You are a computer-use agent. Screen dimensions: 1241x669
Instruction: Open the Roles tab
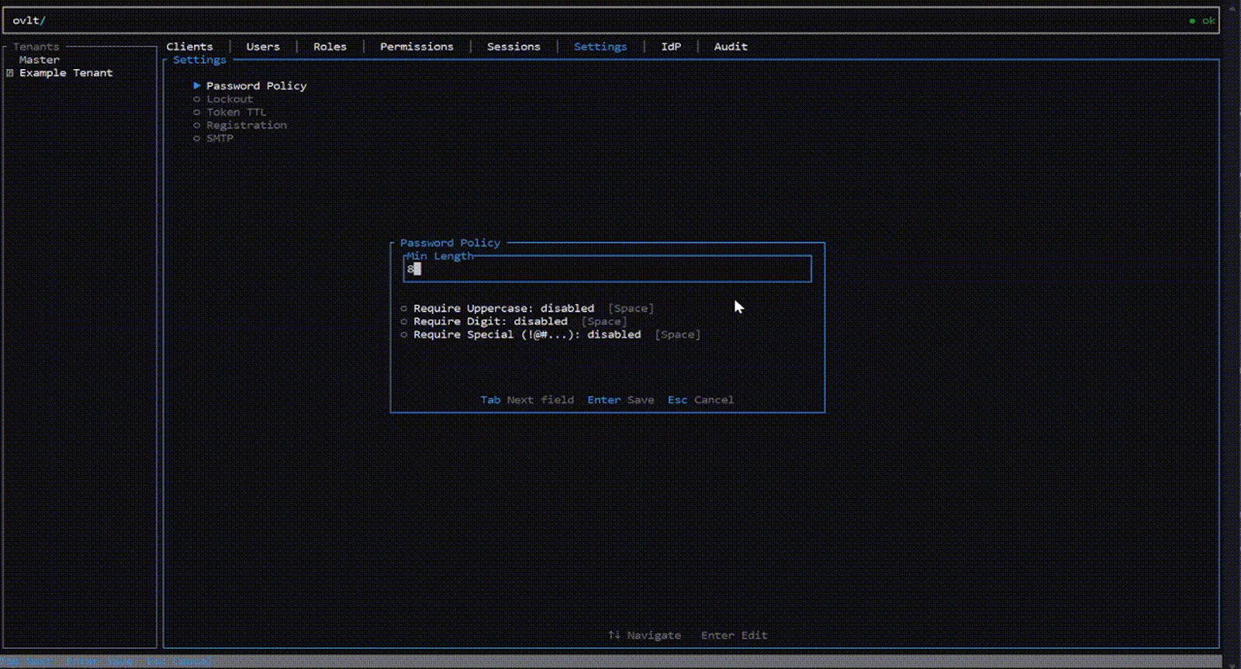point(330,47)
